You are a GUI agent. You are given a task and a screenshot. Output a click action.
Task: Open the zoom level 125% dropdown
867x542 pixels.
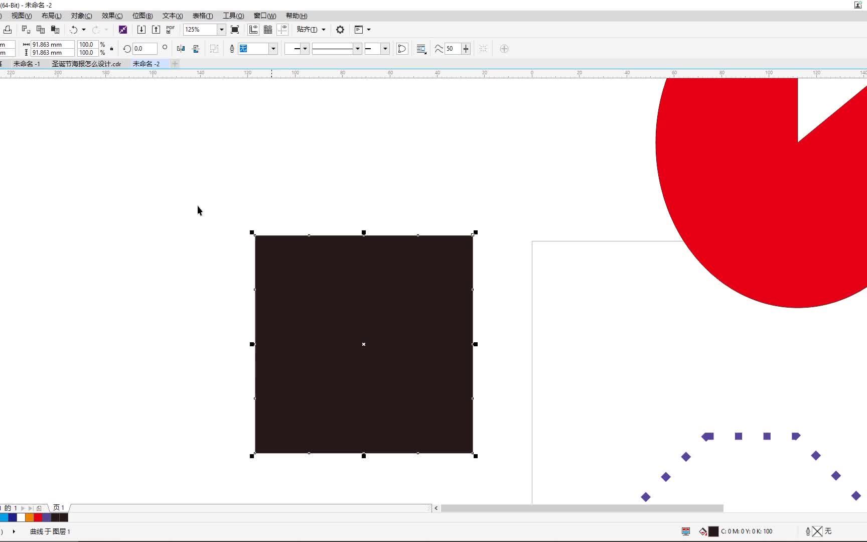pyautogui.click(x=221, y=30)
